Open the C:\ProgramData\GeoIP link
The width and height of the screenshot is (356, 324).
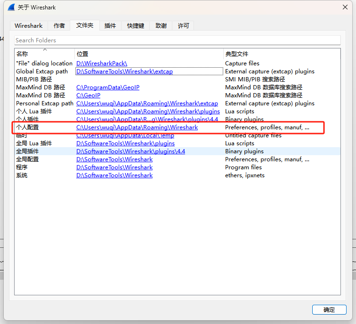coord(108,87)
